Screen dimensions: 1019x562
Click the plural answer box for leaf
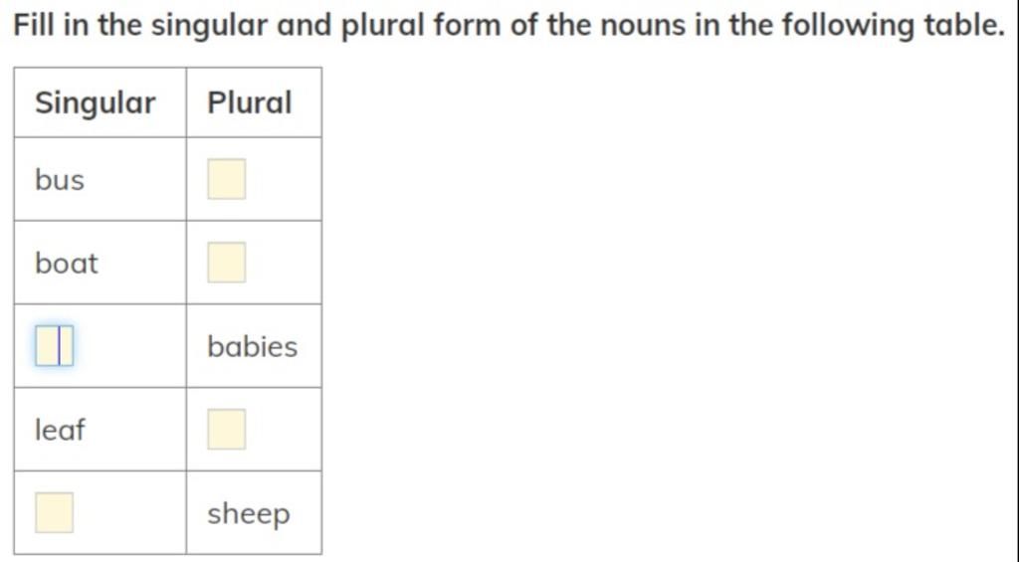click(227, 429)
